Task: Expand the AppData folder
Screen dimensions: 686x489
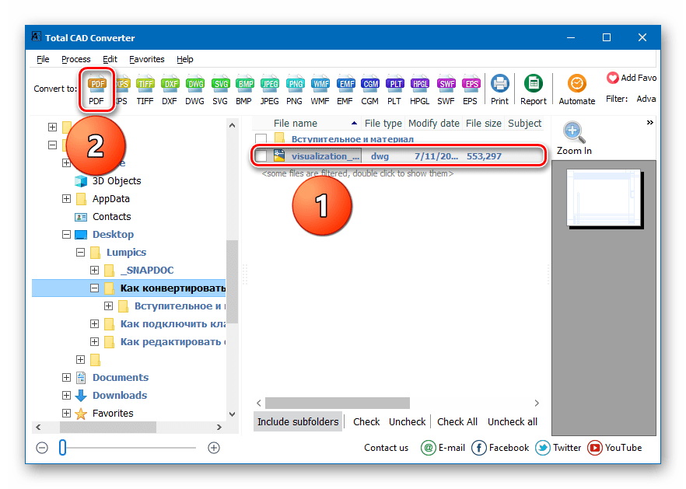Action: pyautogui.click(x=66, y=198)
